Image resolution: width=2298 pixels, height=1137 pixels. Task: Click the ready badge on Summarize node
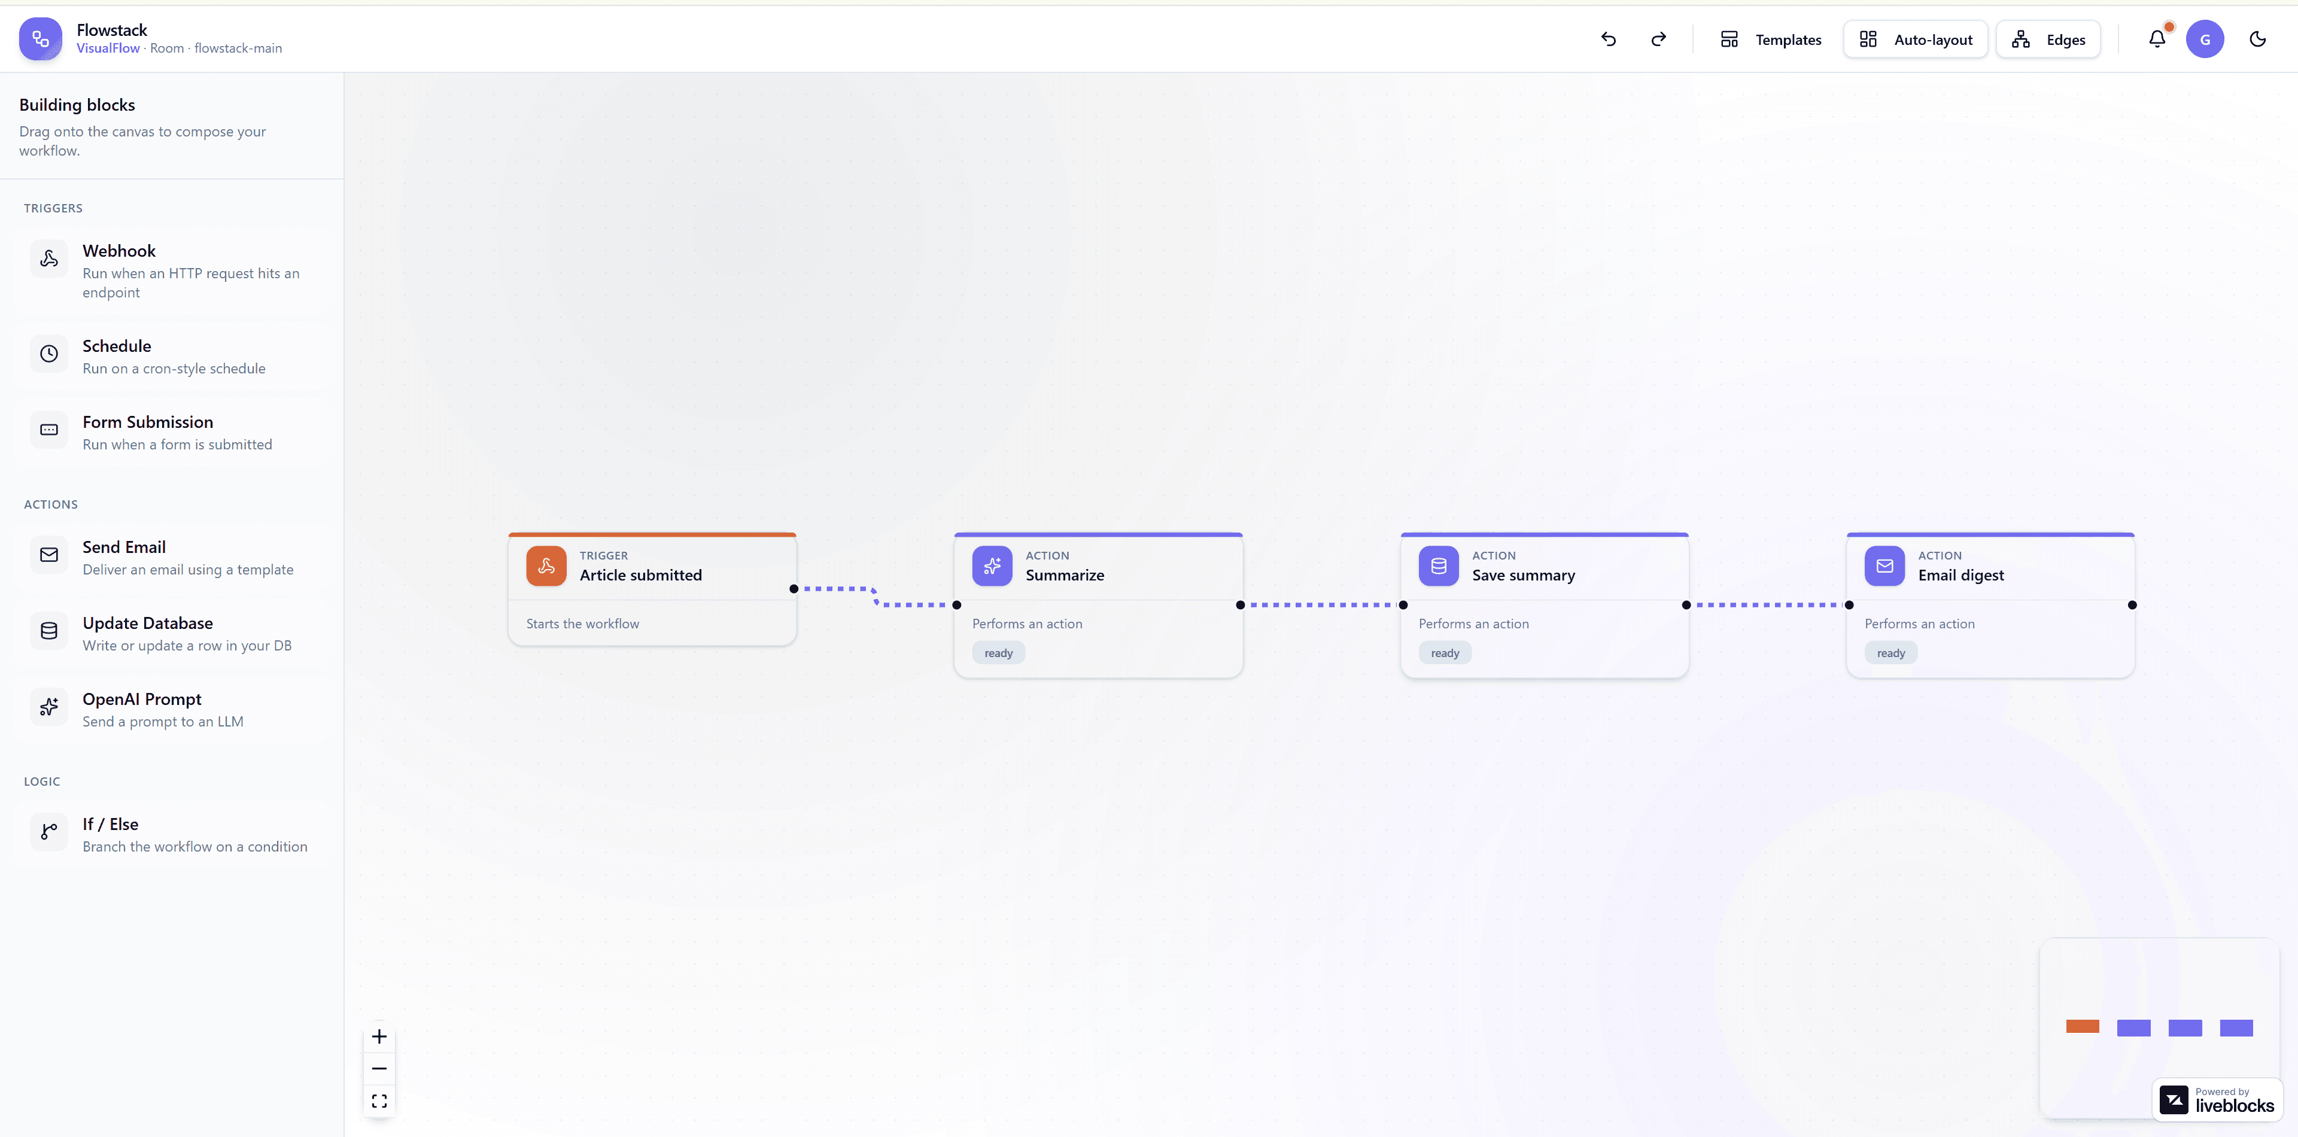(998, 653)
